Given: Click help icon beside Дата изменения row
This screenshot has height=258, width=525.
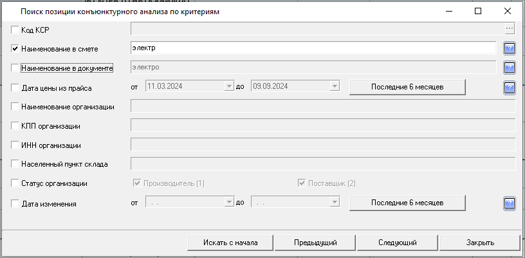Looking at the screenshot, I should 510,203.
